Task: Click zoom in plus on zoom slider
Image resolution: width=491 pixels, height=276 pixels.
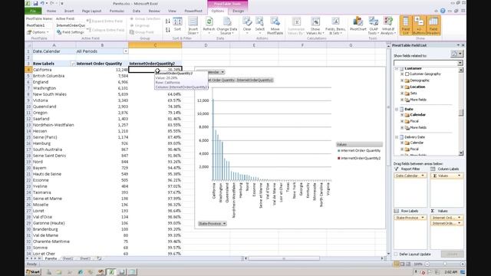Action: (x=463, y=264)
